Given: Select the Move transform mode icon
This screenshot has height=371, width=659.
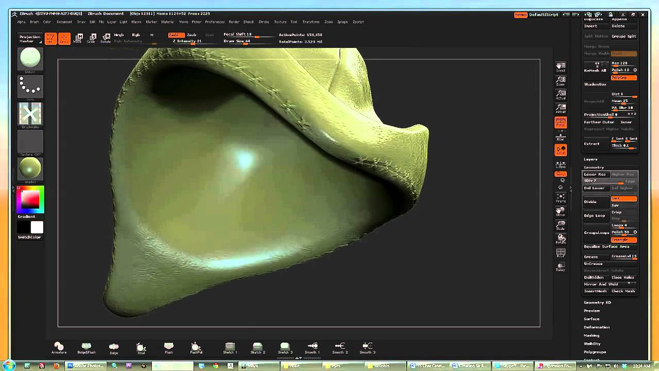Looking at the screenshot, I should coord(79,38).
